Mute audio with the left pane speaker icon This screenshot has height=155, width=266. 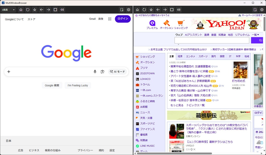point(62,10)
